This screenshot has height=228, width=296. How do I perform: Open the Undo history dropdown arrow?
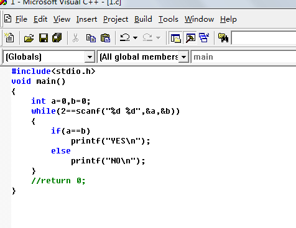click(x=136, y=38)
